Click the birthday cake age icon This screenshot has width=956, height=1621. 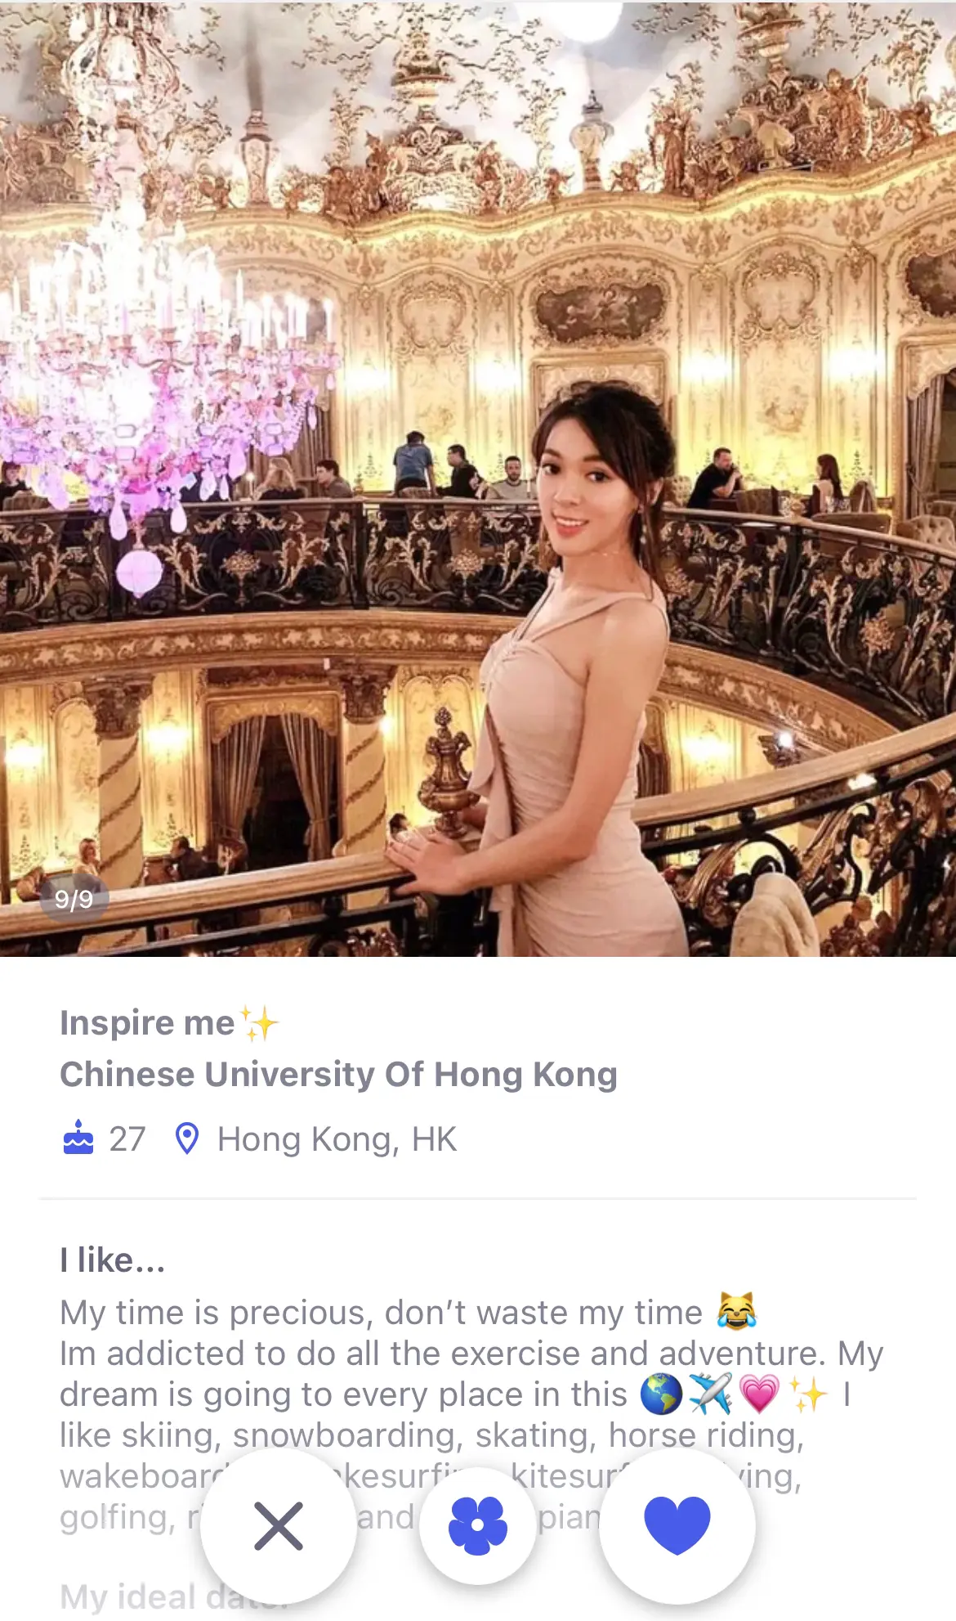(x=78, y=1138)
